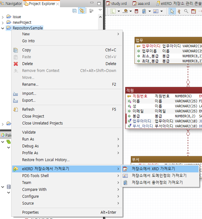The image size is (202, 219).
Task: Click the 업무이름 column in 업무 table
Action: [169, 51]
